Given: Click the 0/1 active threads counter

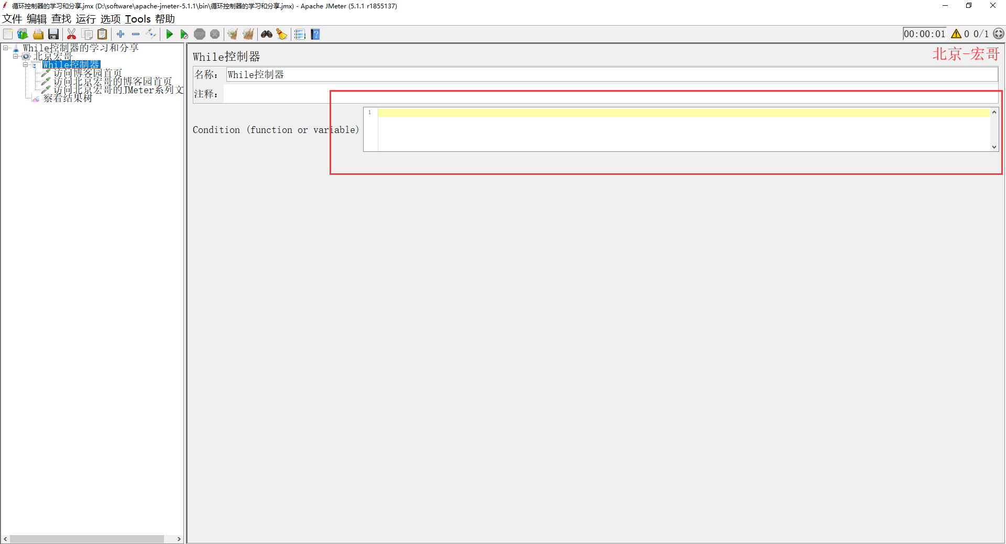Looking at the screenshot, I should [x=981, y=34].
